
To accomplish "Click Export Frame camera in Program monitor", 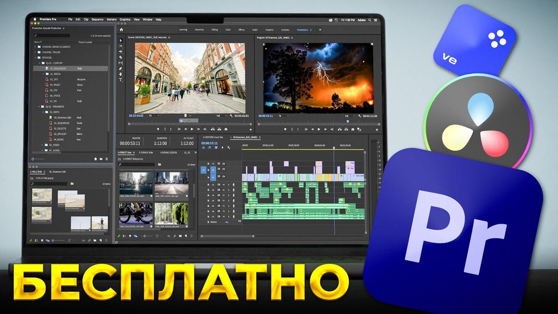I will tap(352, 129).
